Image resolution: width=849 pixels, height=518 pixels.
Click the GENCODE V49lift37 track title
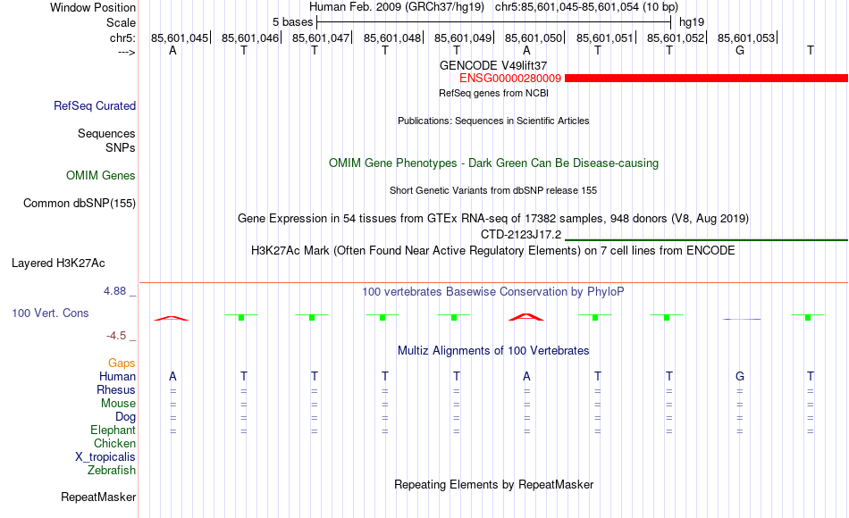(x=493, y=65)
